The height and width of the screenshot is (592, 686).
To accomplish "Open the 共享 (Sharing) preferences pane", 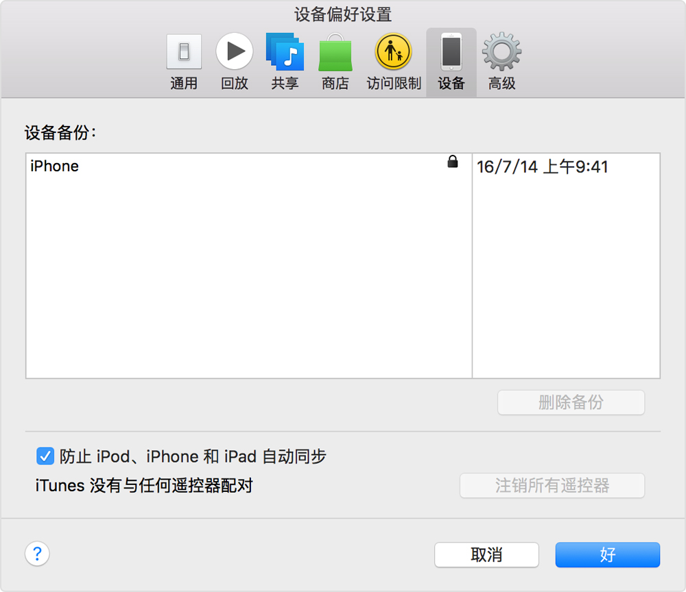I will coord(285,62).
